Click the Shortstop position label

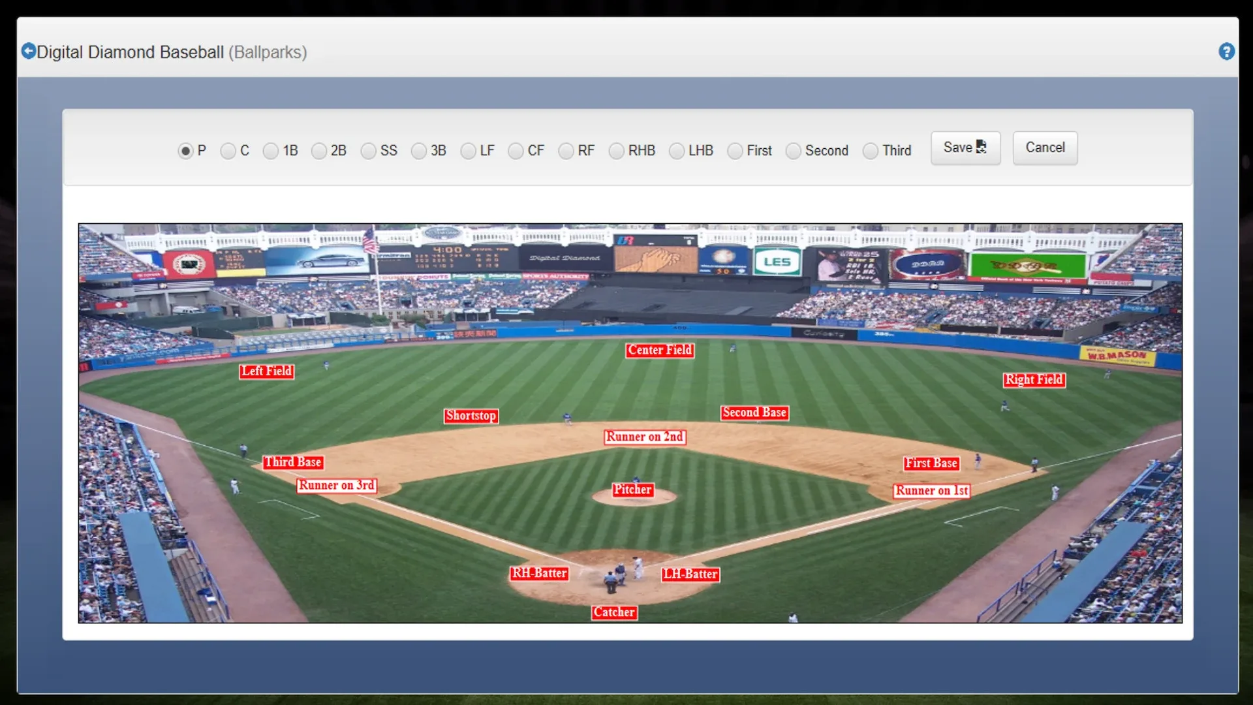[471, 416]
